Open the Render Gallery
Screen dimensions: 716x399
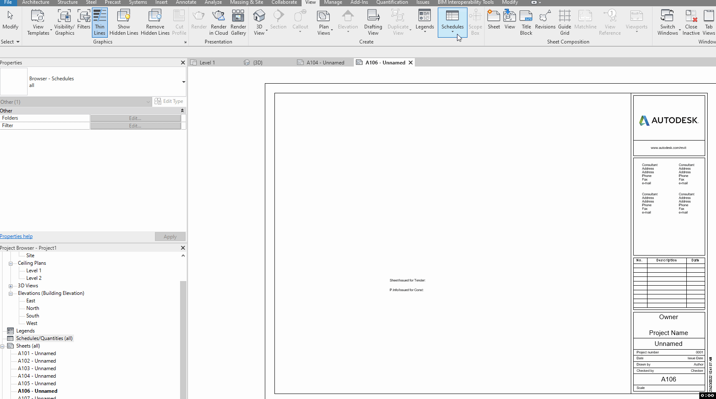click(238, 23)
